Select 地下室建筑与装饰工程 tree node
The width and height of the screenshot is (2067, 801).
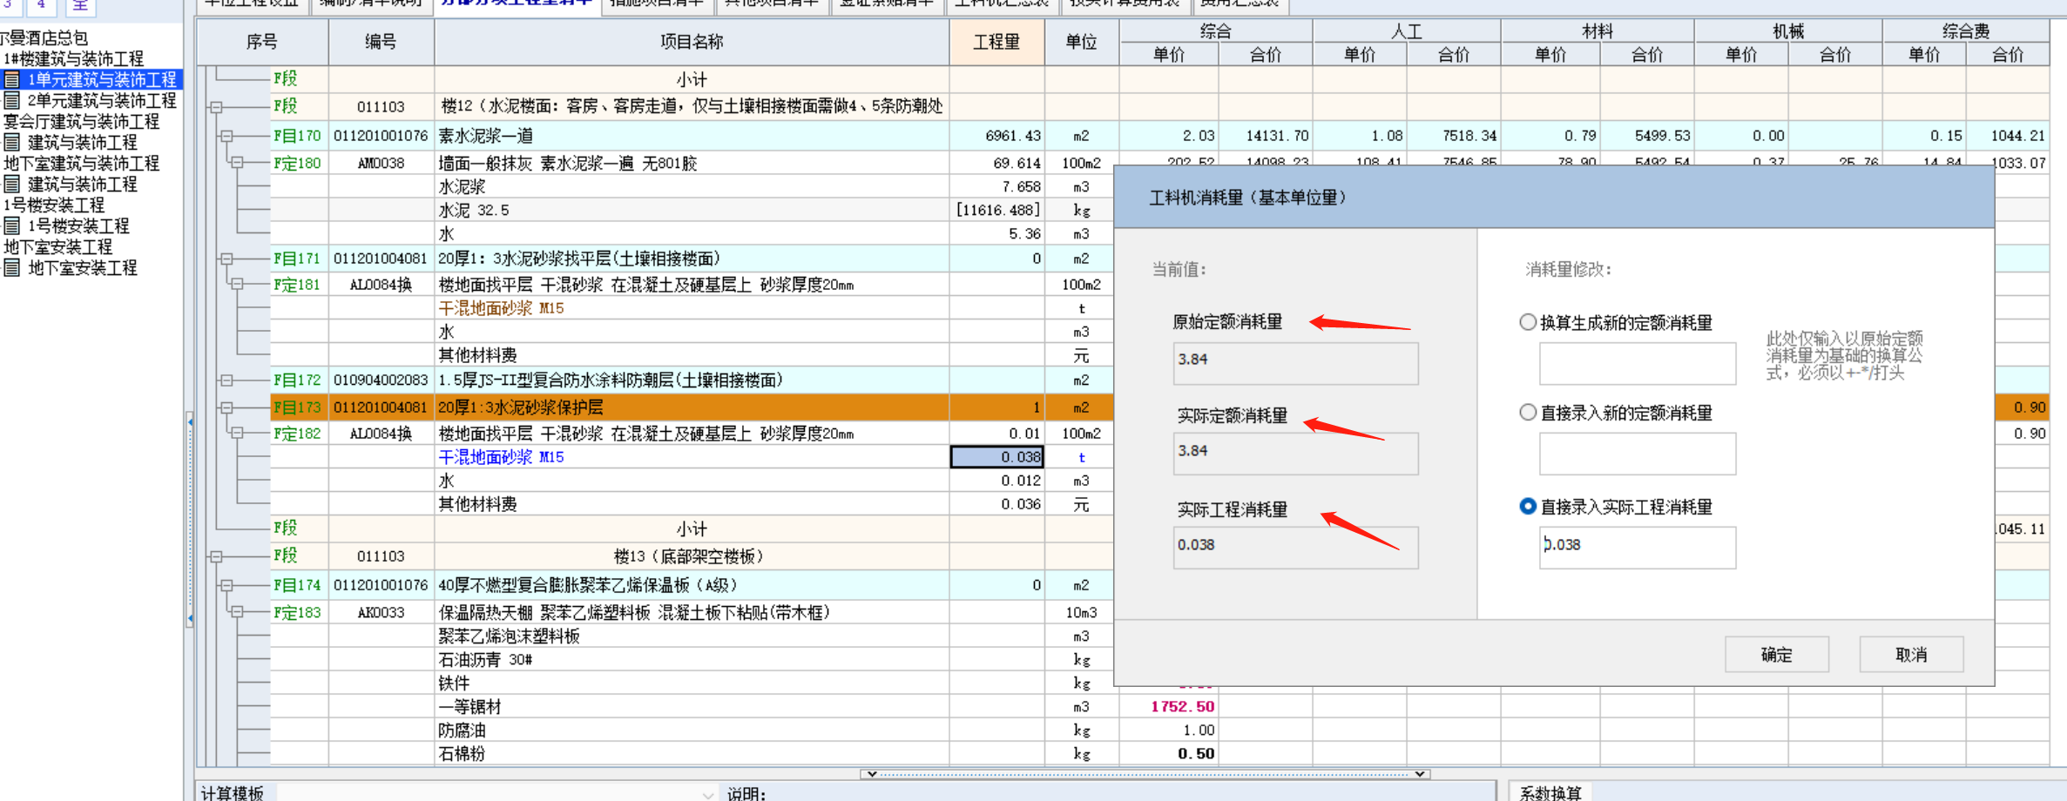[x=82, y=164]
